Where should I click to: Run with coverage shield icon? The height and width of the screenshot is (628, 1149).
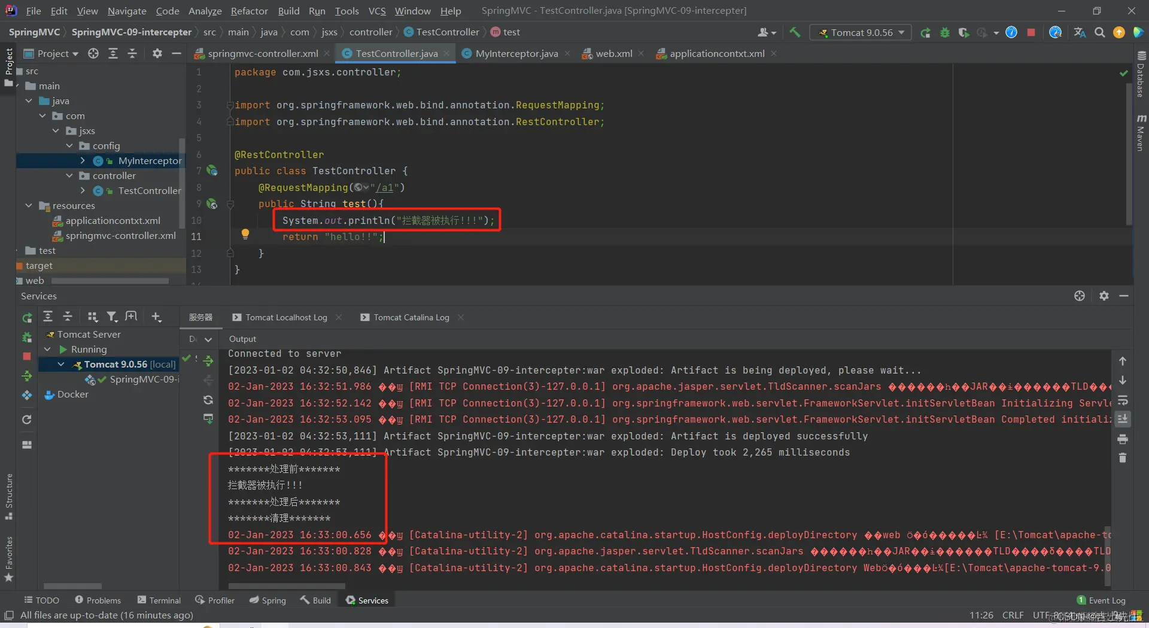coord(963,32)
